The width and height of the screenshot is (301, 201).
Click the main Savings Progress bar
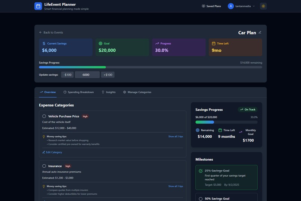(150, 67)
